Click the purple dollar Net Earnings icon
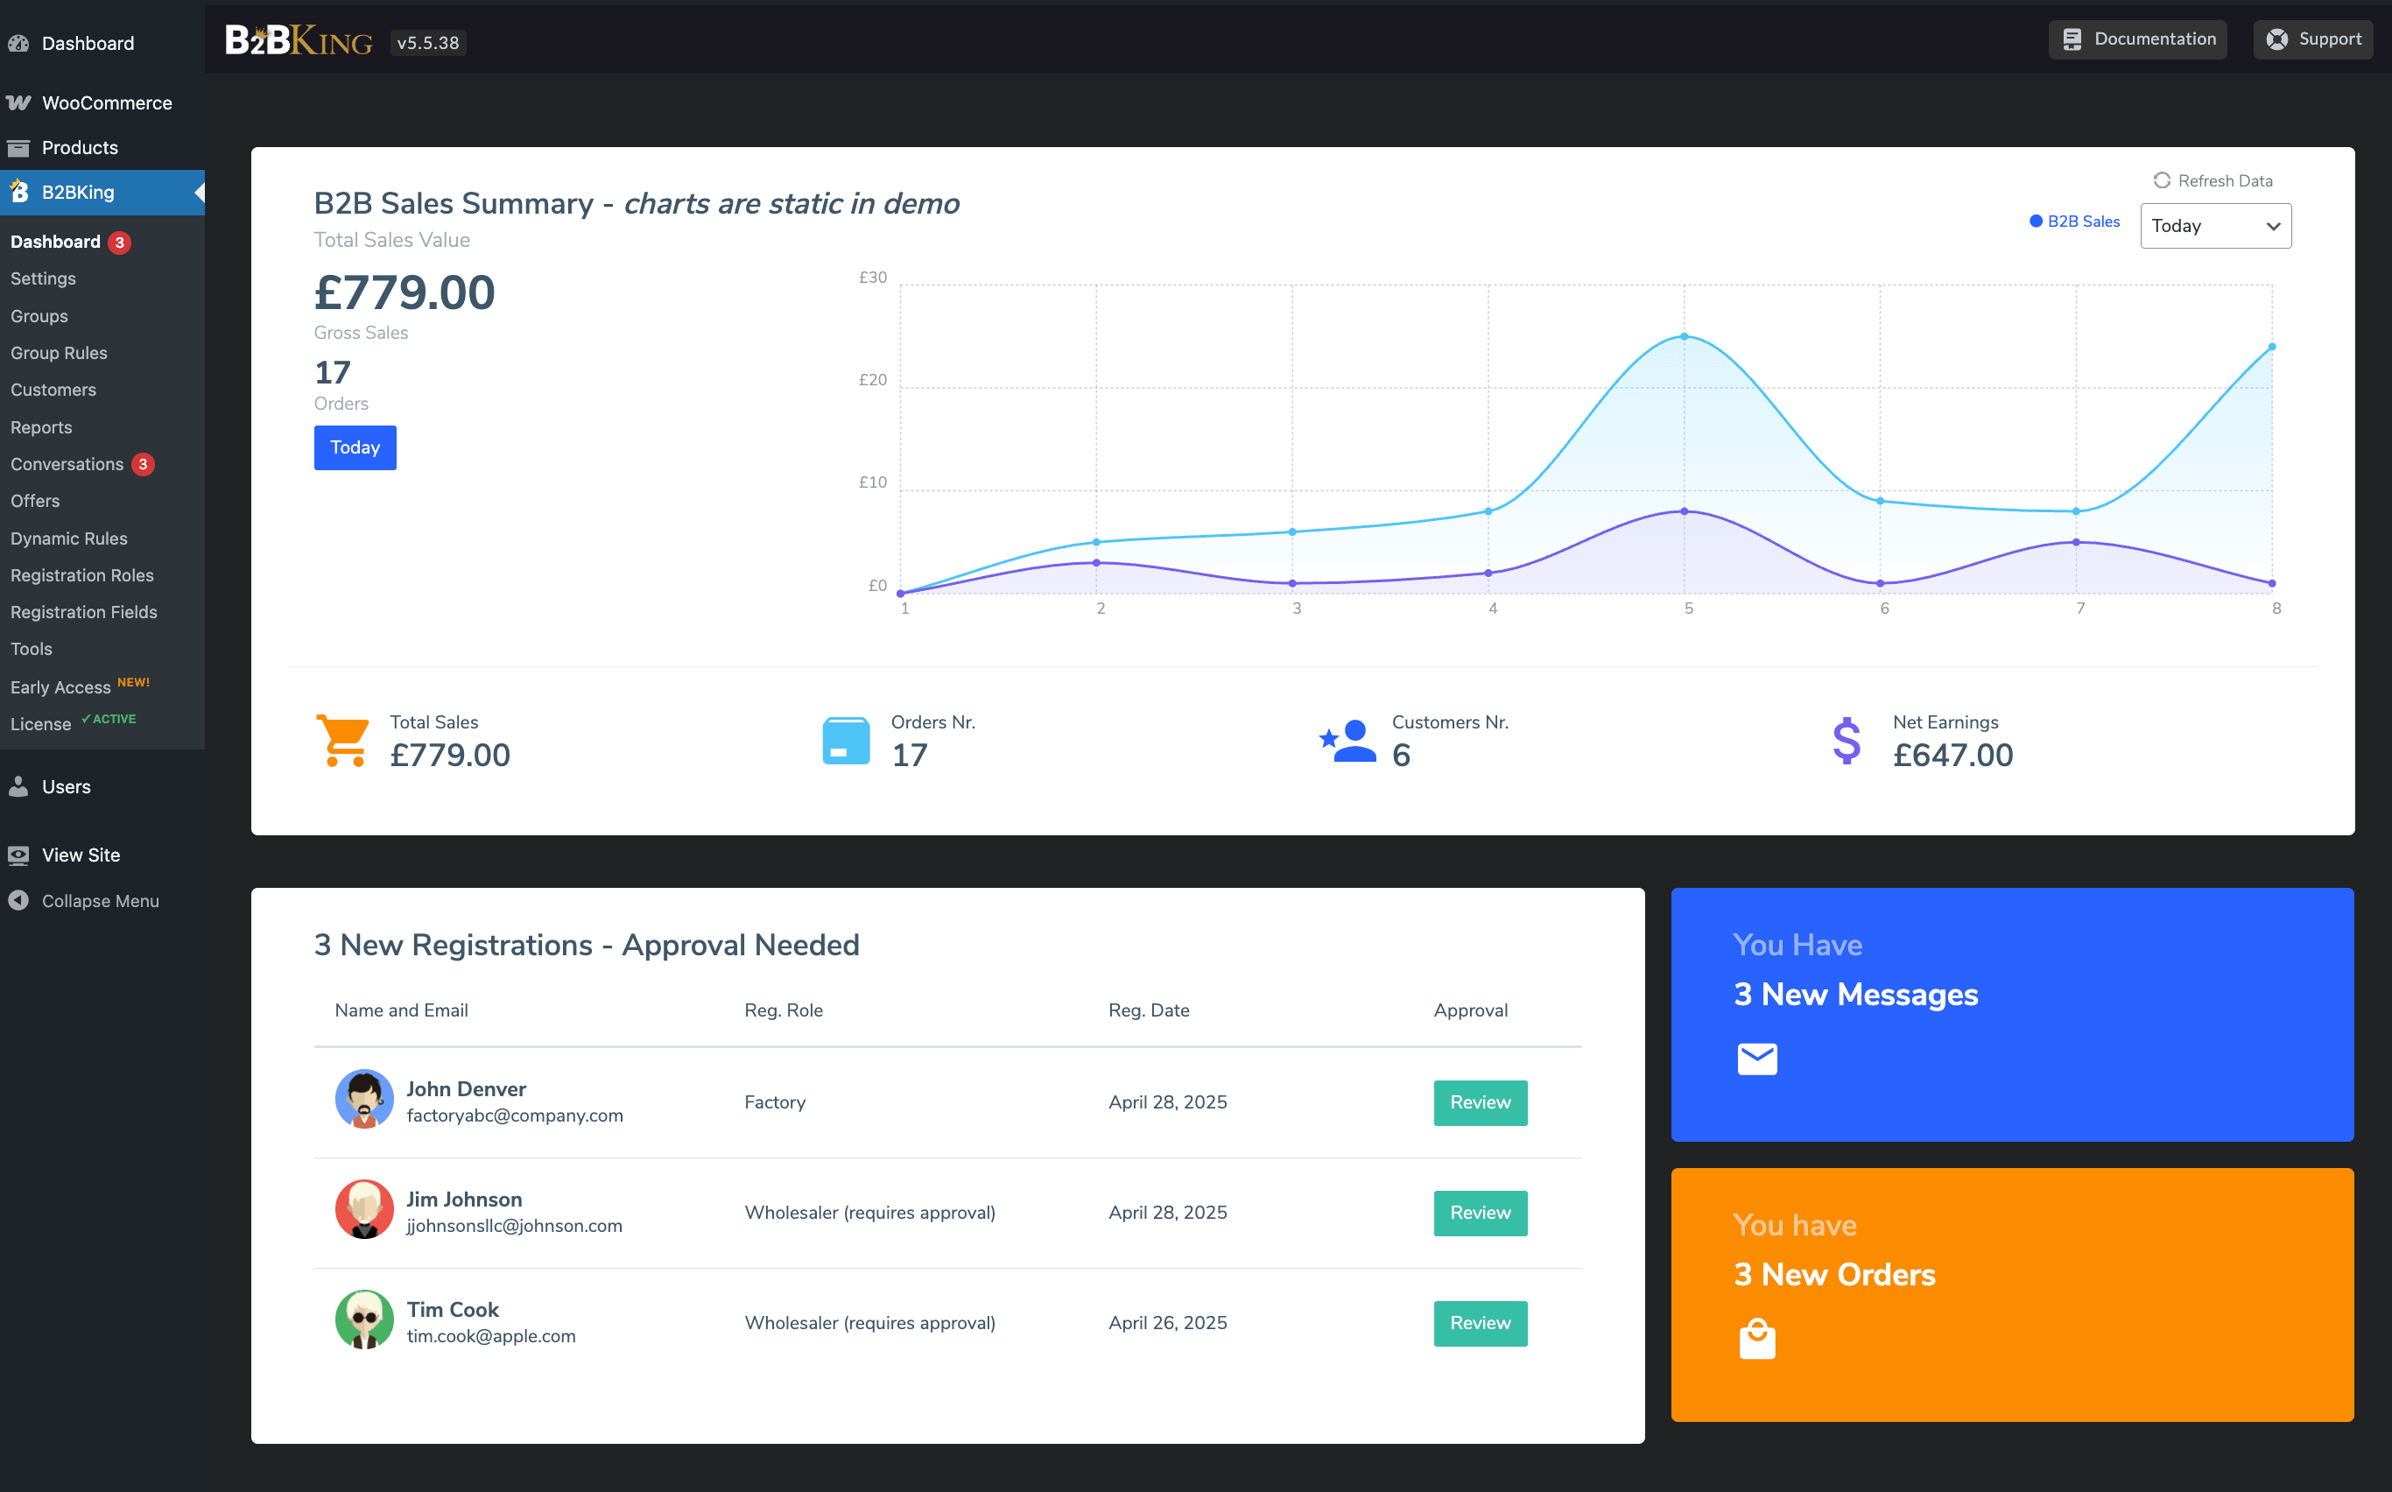The height and width of the screenshot is (1492, 2392). 1846,740
